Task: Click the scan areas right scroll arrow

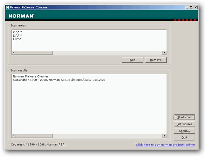Action: pyautogui.click(x=164, y=53)
